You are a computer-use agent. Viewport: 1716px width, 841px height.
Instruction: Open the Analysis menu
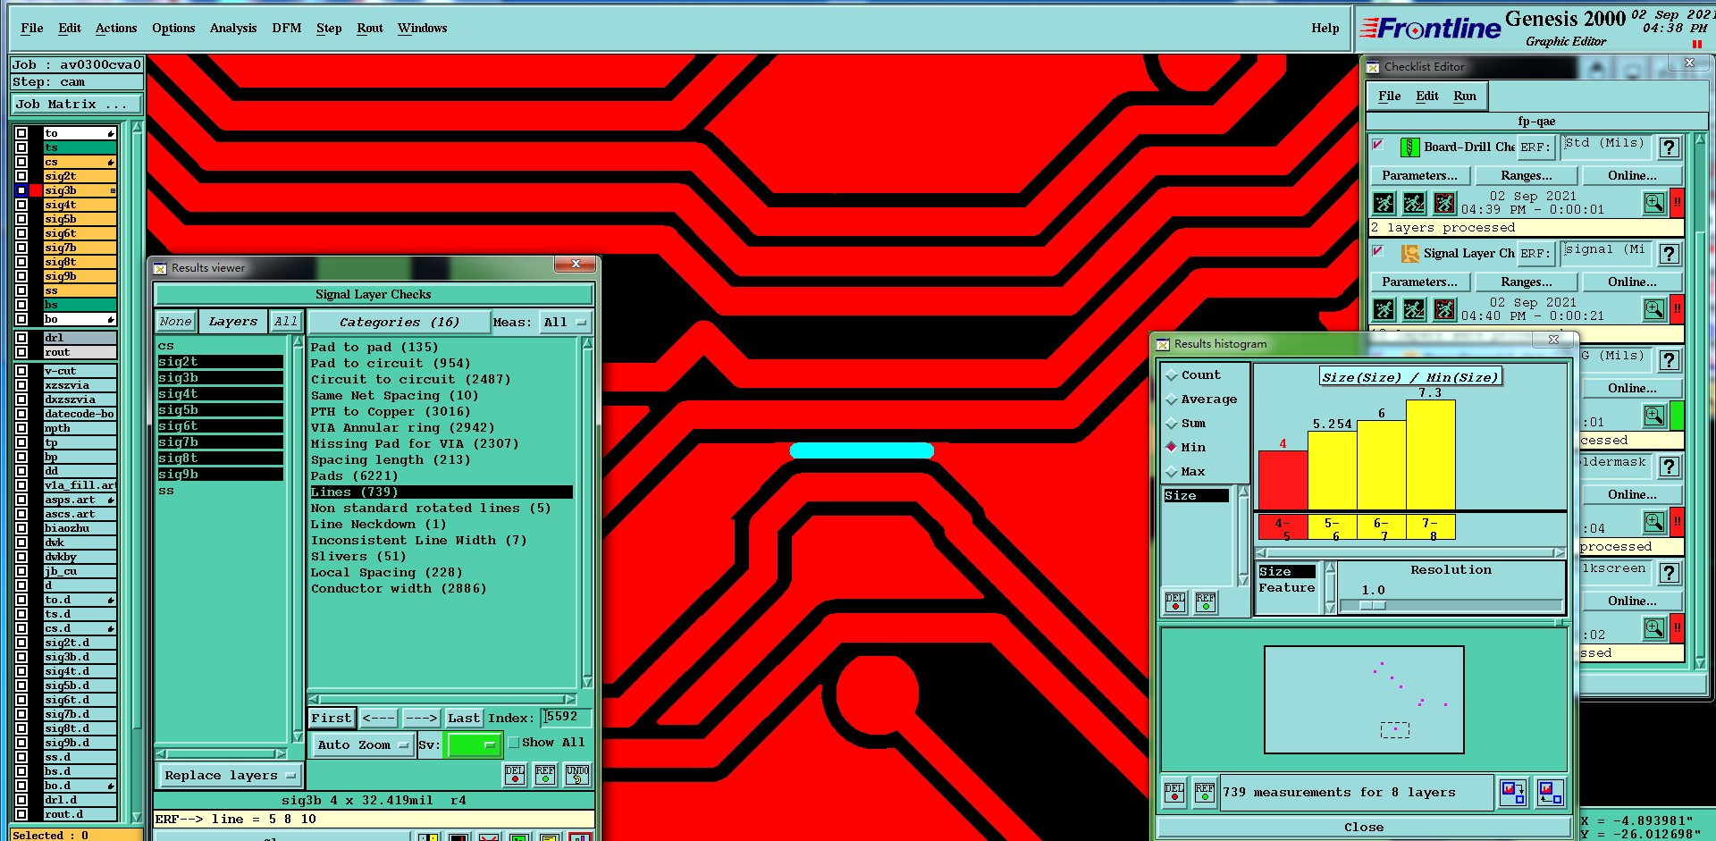point(233,29)
